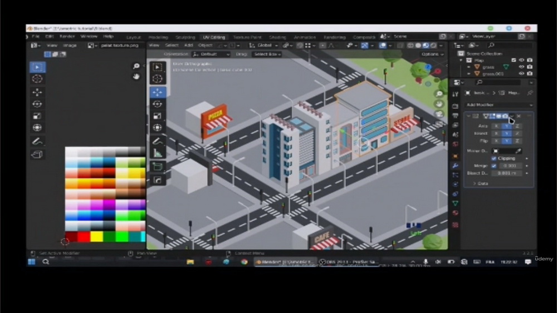The height and width of the screenshot is (313, 557).
Task: Click the pan hand icon in image editor
Action: [136, 77]
